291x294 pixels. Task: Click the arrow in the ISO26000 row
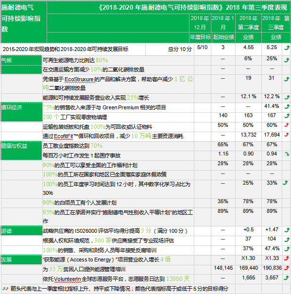coord(287,230)
